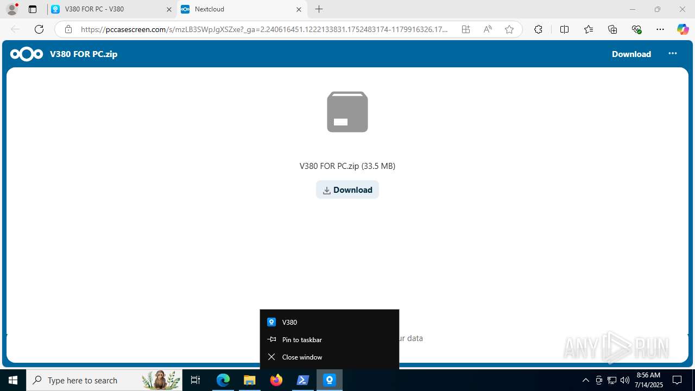Screen dimensions: 695x391
Task: Enable Read aloud from the address bar
Action: click(x=488, y=29)
